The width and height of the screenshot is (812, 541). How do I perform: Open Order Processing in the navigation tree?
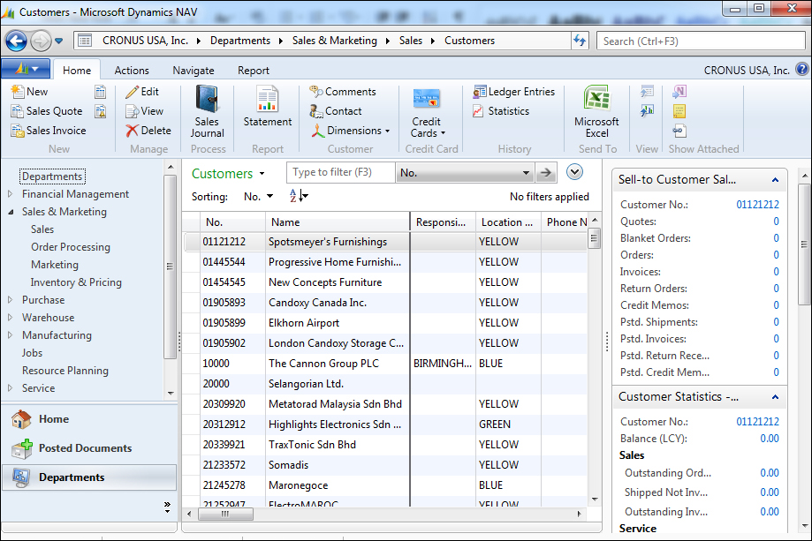71,247
